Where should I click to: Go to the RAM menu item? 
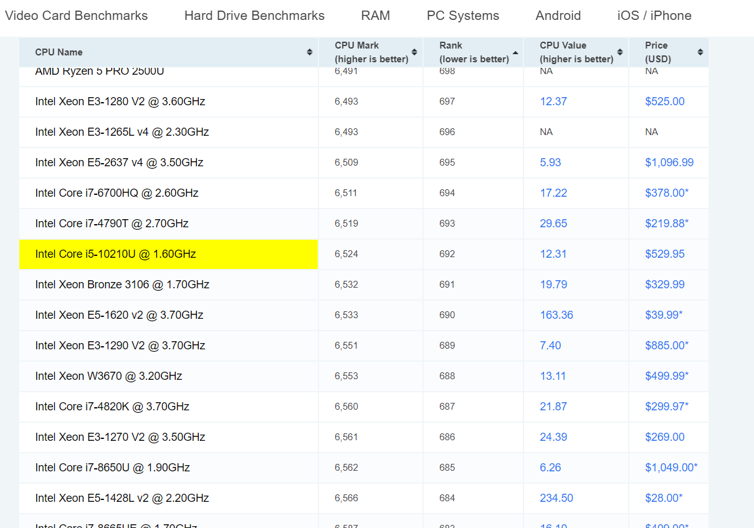click(x=376, y=16)
